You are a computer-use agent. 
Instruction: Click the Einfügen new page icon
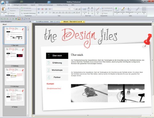[116, 9]
